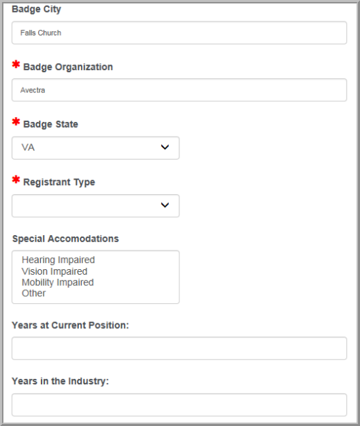Click the red asterisk beside Registrant Type
The width and height of the screenshot is (360, 426).
click(x=16, y=180)
